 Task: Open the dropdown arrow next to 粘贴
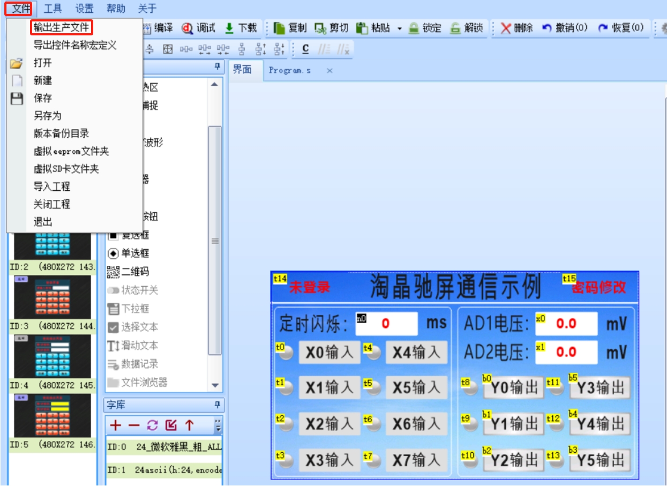(399, 28)
